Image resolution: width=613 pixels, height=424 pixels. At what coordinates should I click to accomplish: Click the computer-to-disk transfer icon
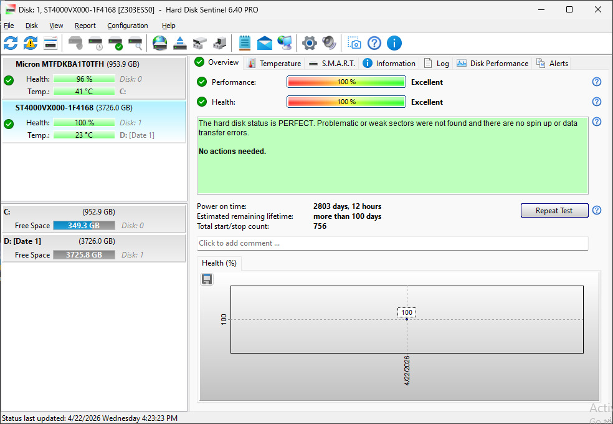coord(220,43)
